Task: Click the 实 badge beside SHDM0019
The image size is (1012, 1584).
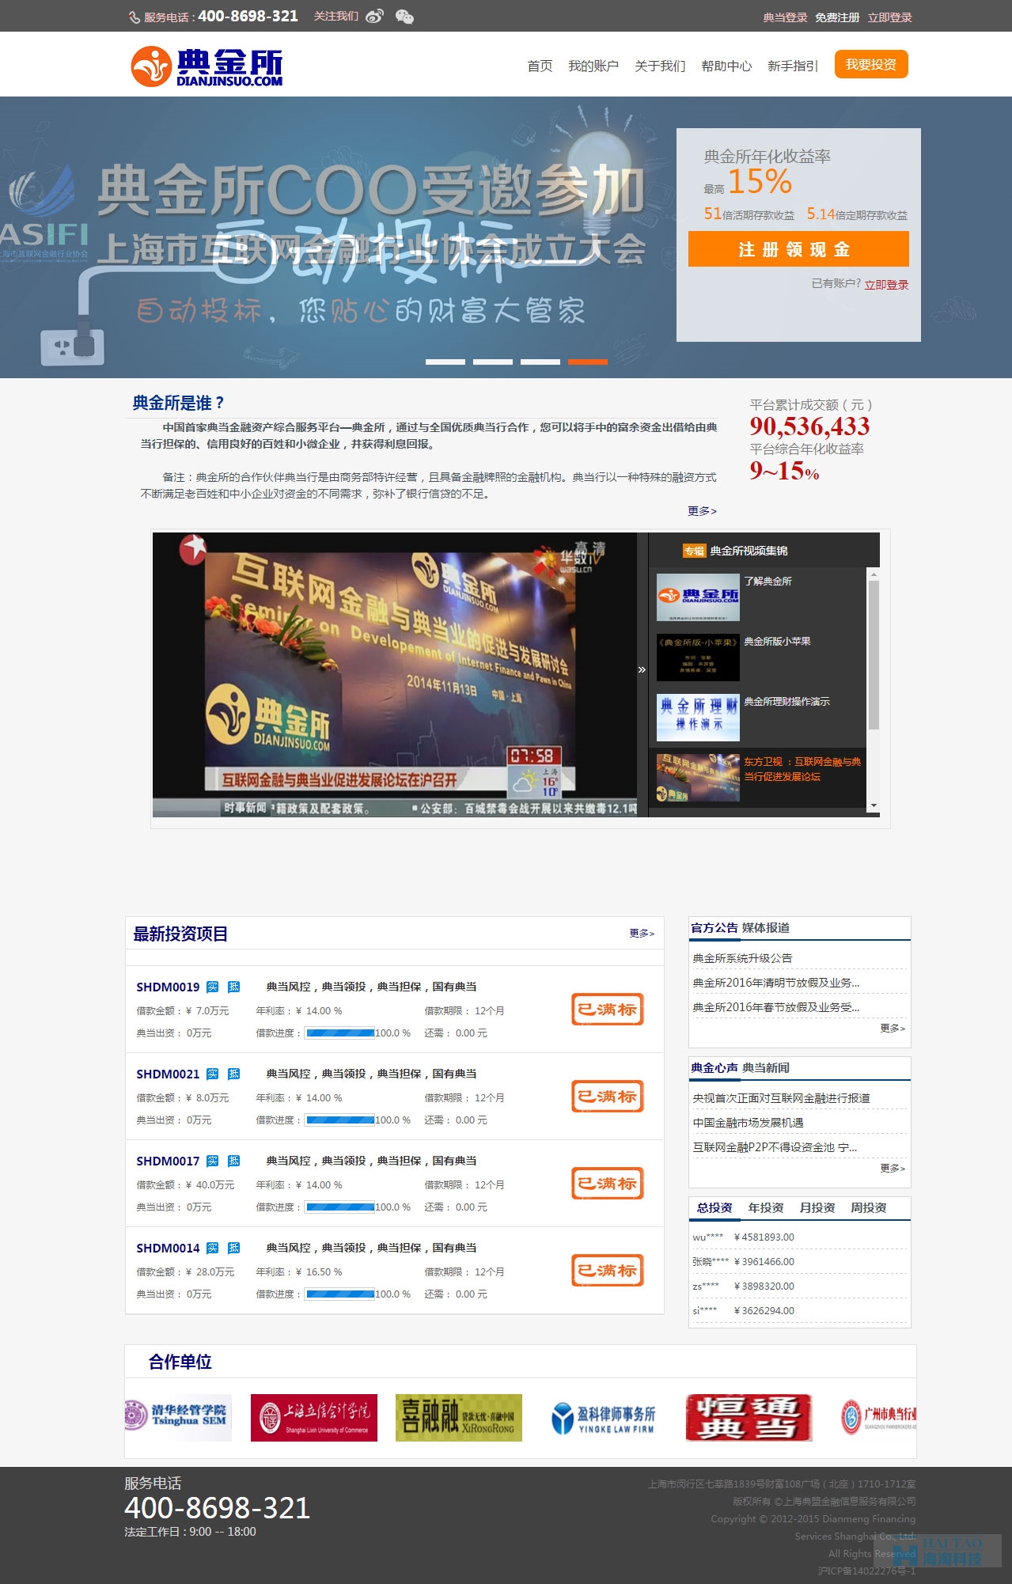Action: (212, 987)
